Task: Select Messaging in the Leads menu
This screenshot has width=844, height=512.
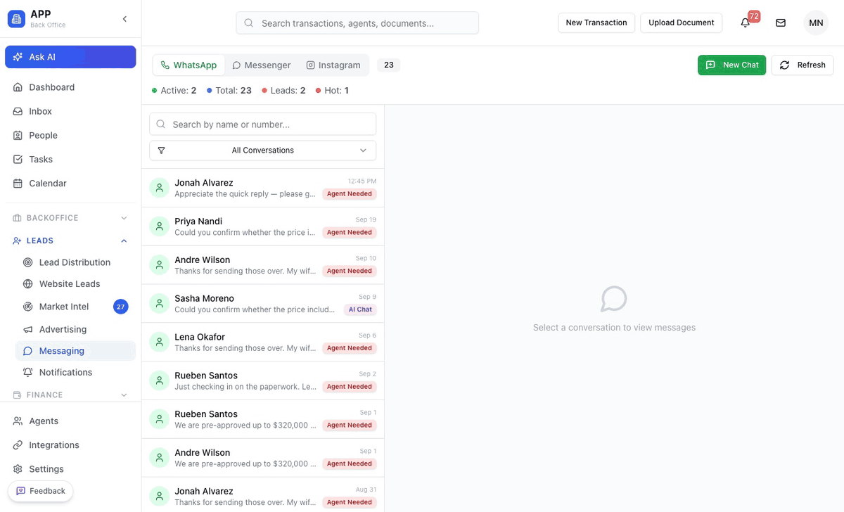Action: click(75, 351)
